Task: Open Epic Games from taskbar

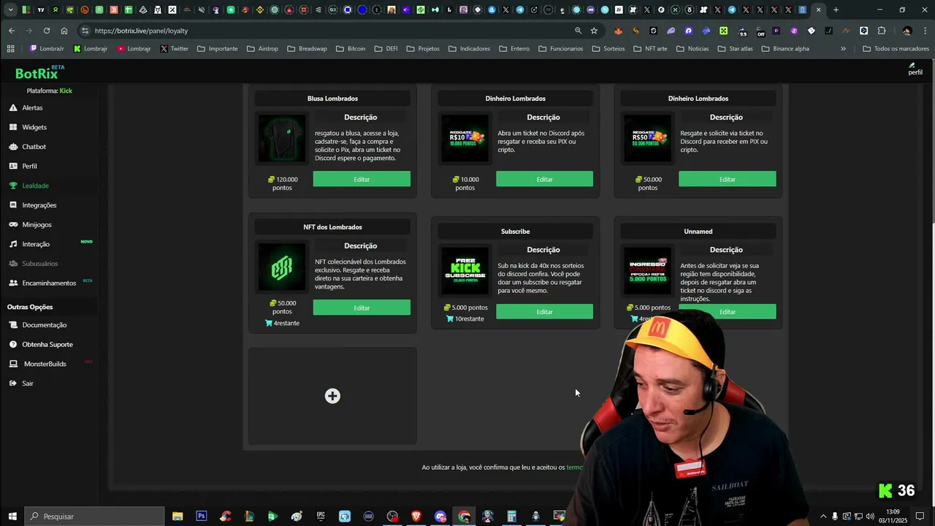Action: point(321,517)
